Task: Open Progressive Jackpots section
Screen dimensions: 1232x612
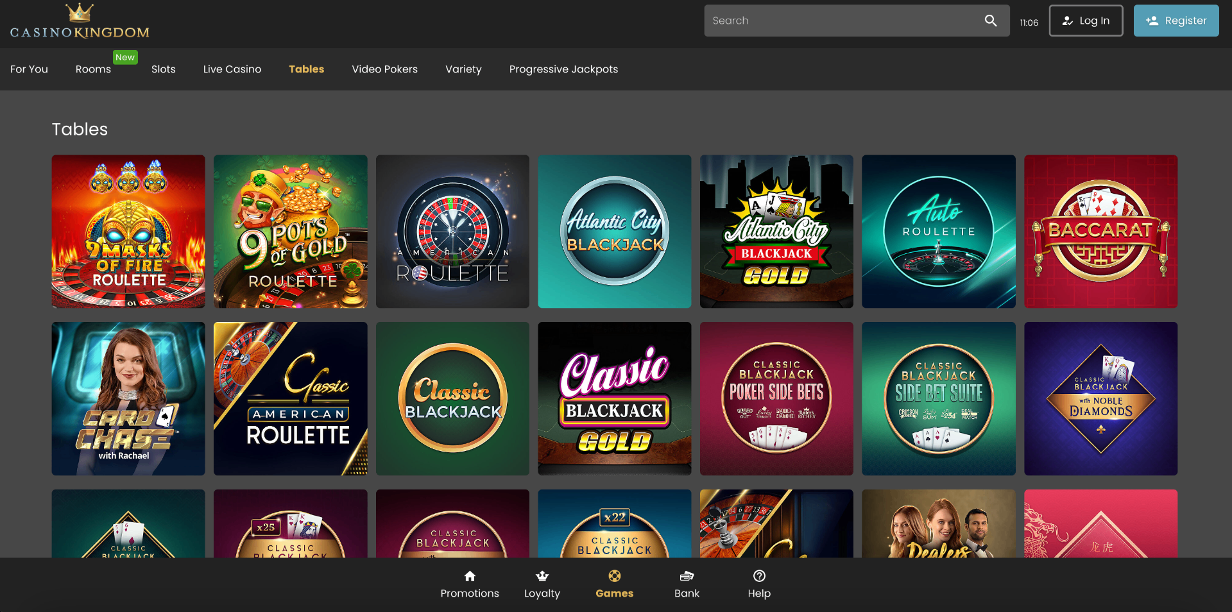Action: click(563, 69)
